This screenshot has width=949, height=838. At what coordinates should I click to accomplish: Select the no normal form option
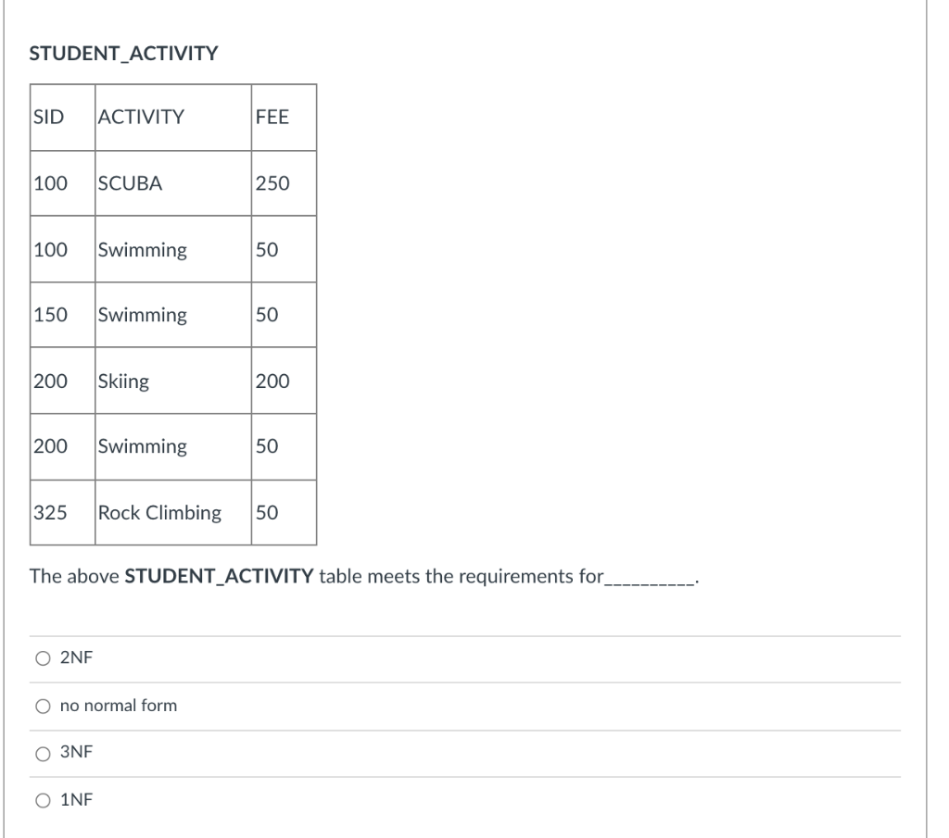[43, 706]
